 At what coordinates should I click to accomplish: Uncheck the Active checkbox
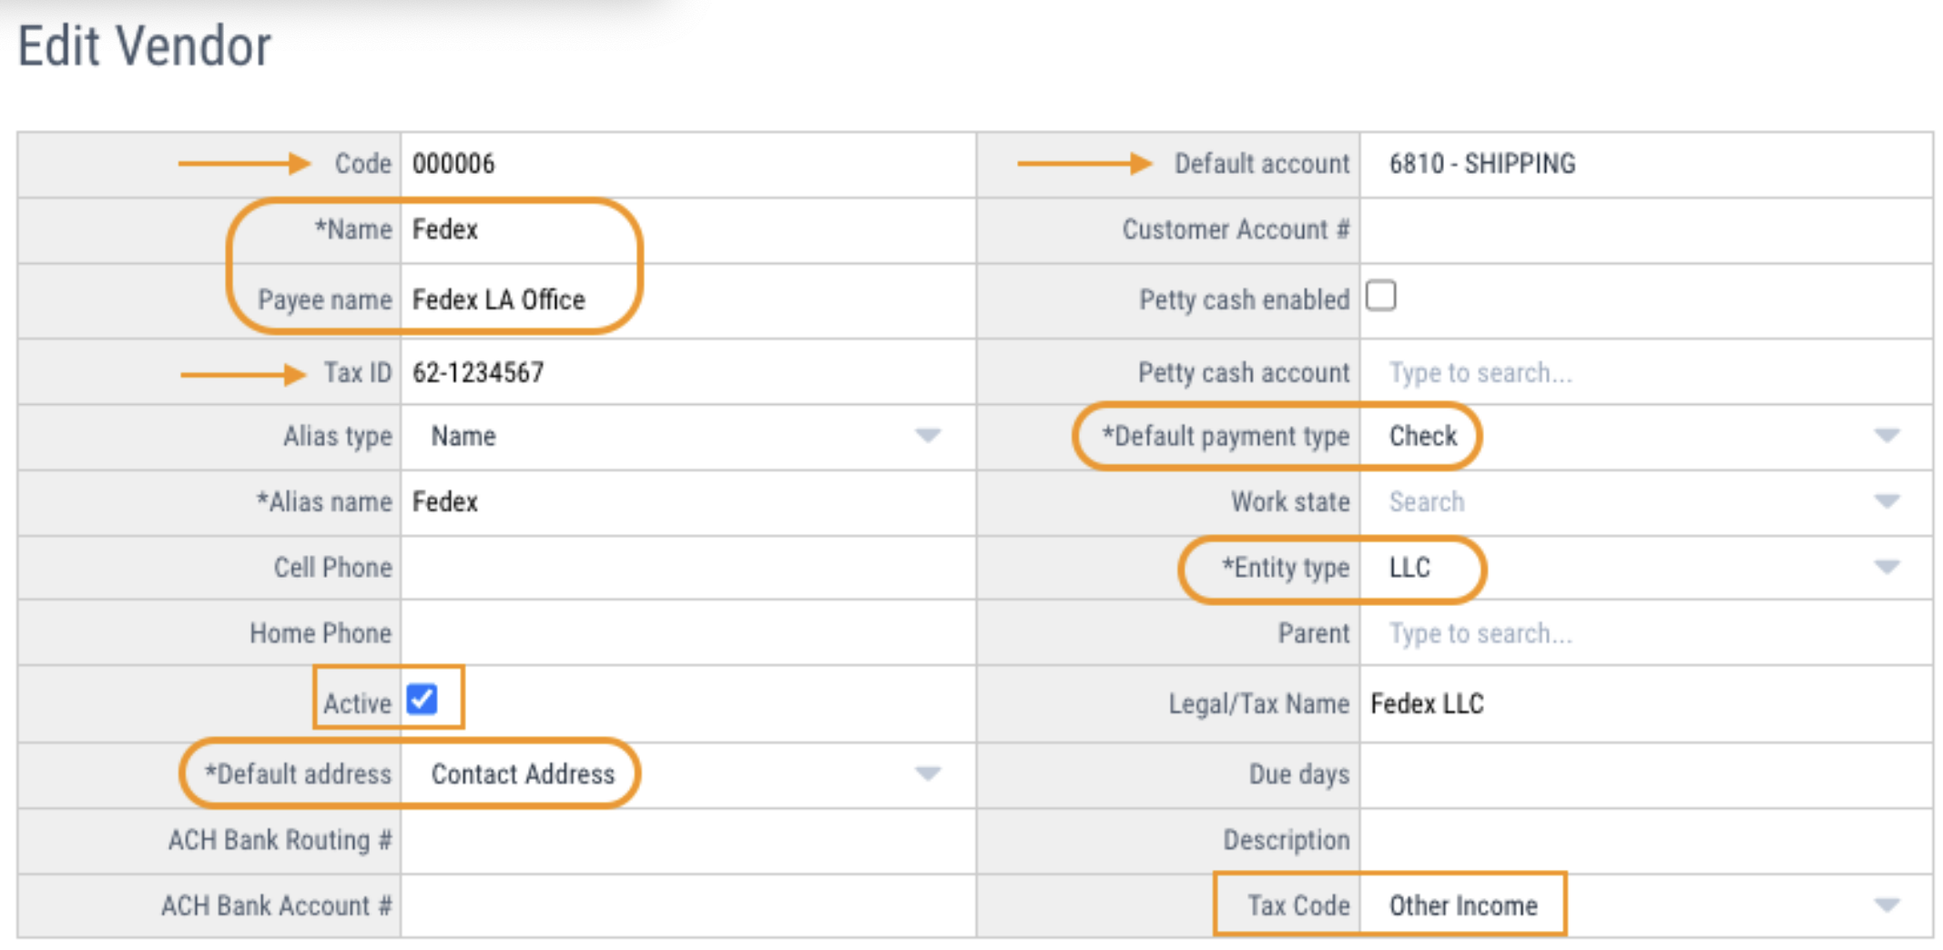click(x=422, y=699)
